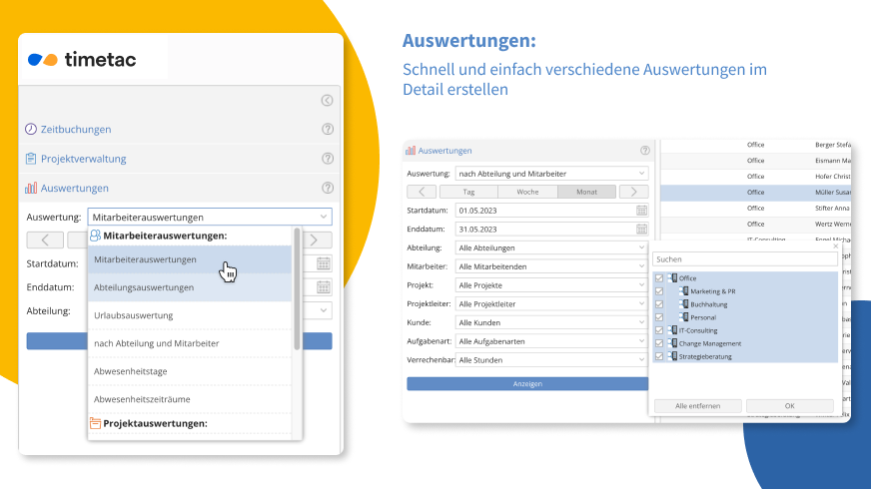Click the Anzeigen button
This screenshot has width=871, height=489.
pyautogui.click(x=527, y=383)
